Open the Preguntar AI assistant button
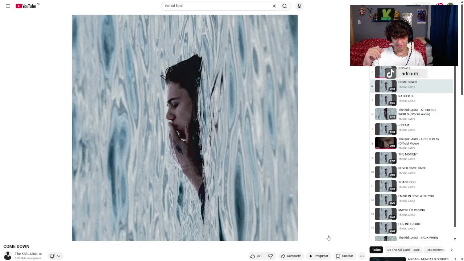The height and width of the screenshot is (261, 464). [318, 256]
